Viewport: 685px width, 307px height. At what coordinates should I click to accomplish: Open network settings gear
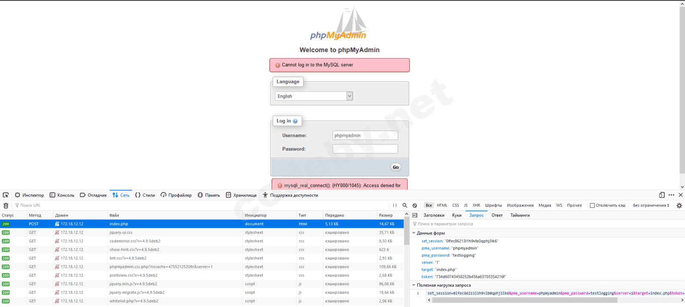(679, 206)
